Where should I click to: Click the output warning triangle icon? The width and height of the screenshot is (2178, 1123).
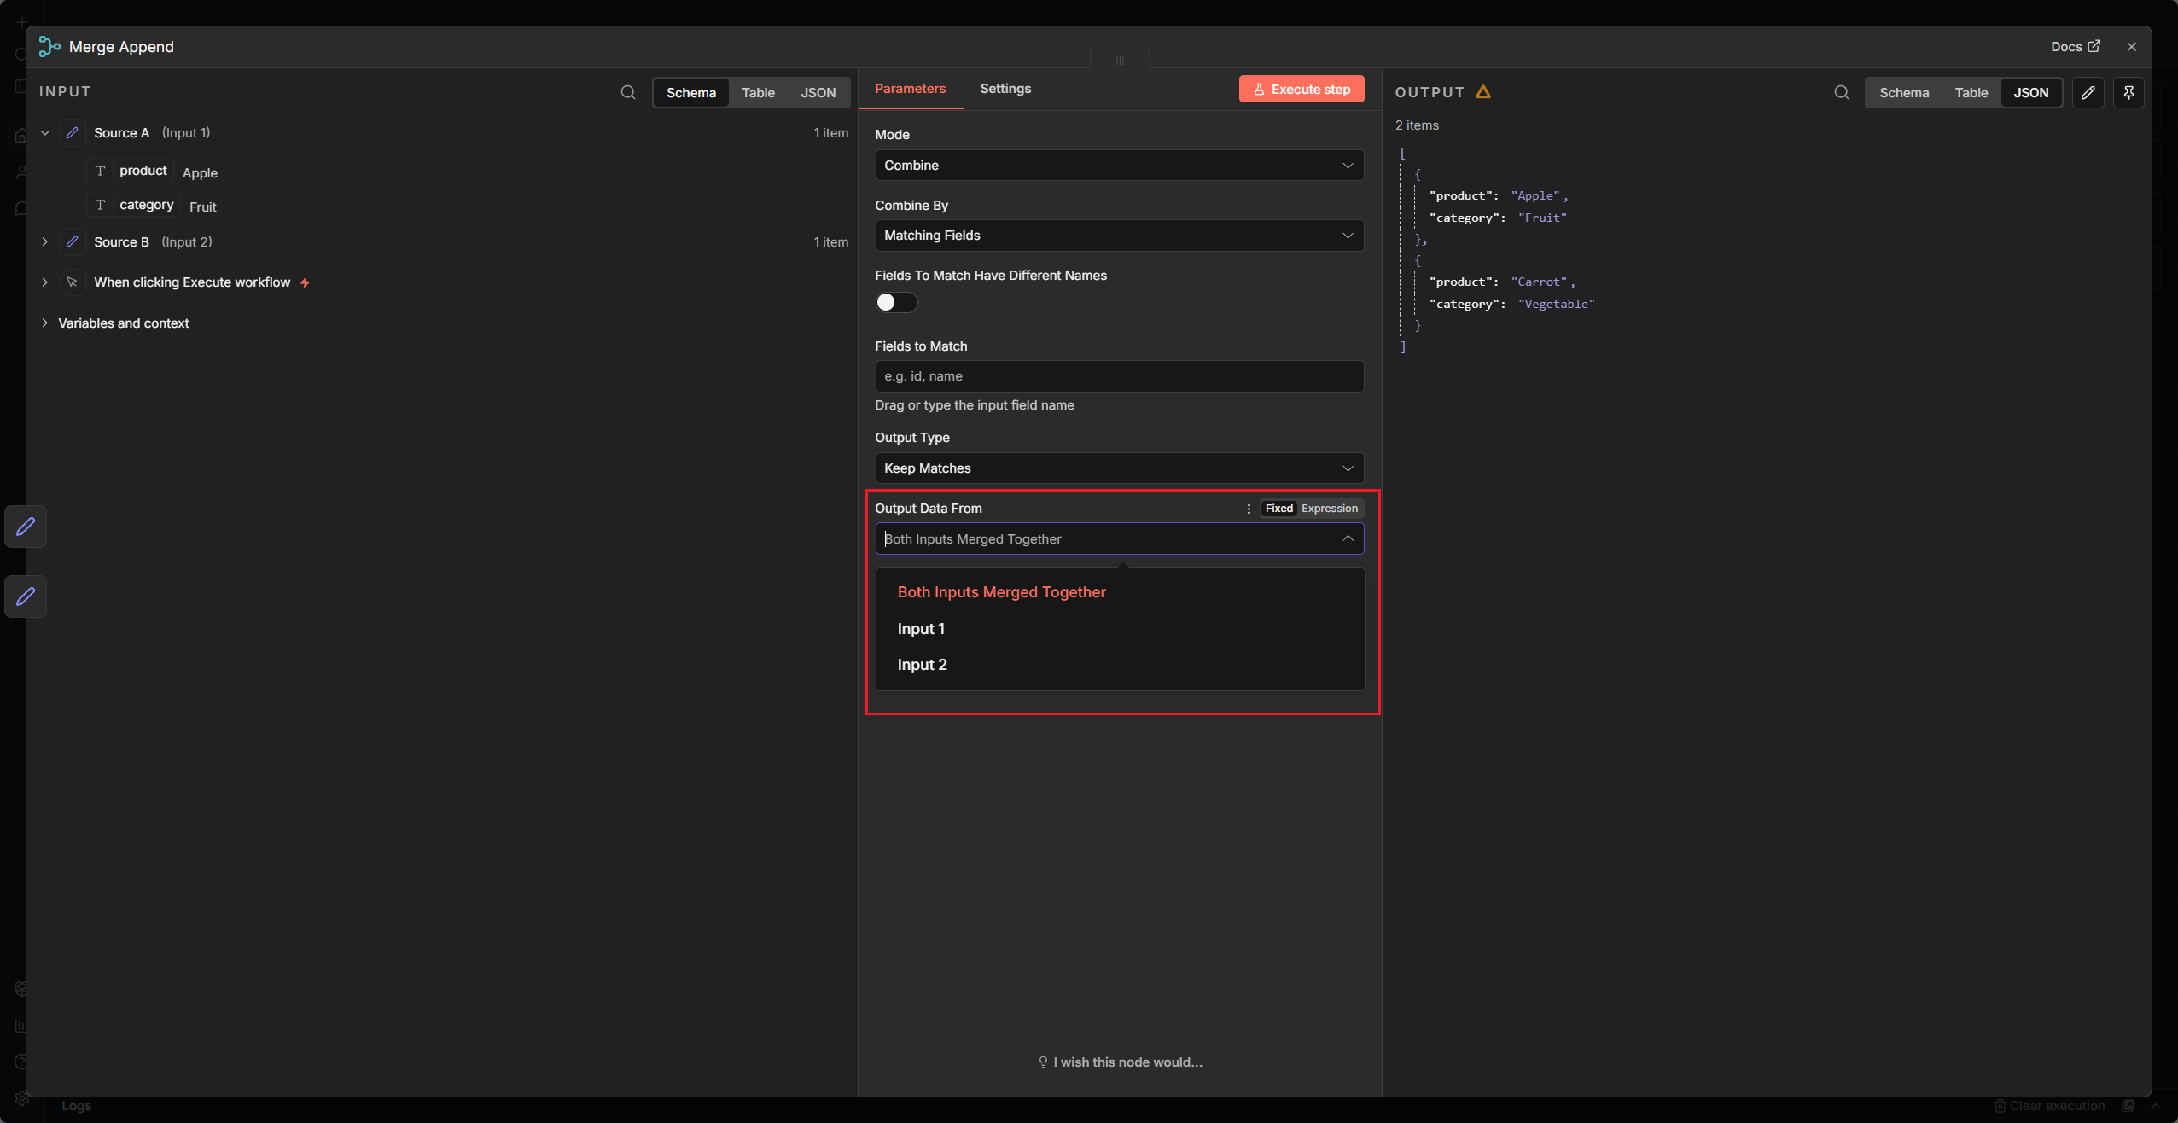[x=1483, y=92]
